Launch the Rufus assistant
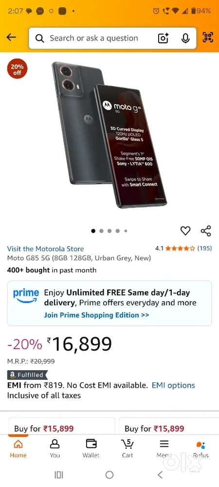The width and height of the screenshot is (219, 487). [201, 448]
